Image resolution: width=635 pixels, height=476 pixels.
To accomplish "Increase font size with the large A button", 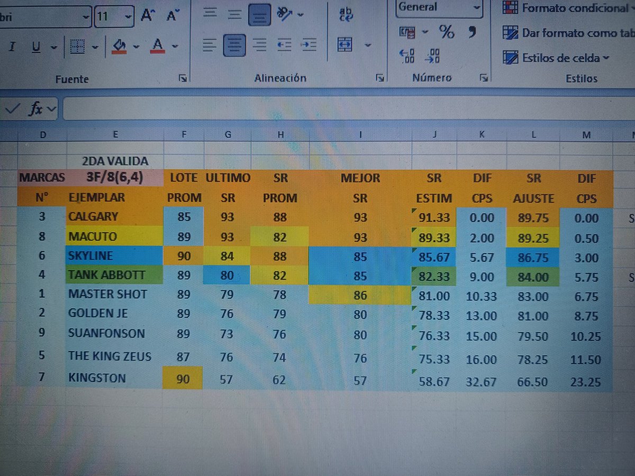I will click(147, 16).
